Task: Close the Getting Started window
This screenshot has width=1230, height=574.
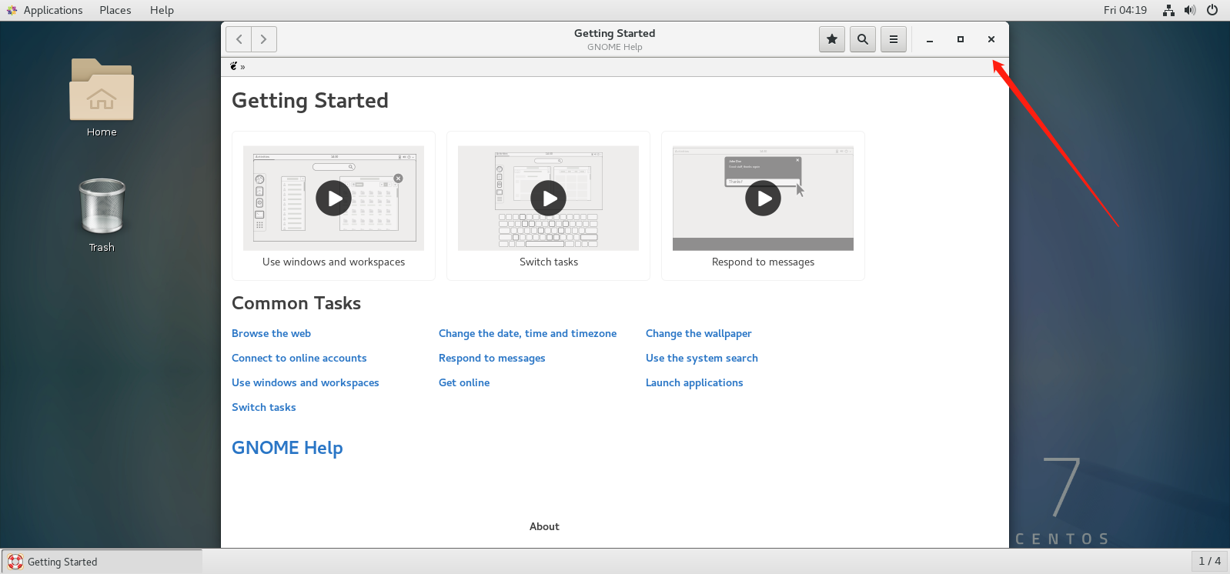Action: point(991,39)
